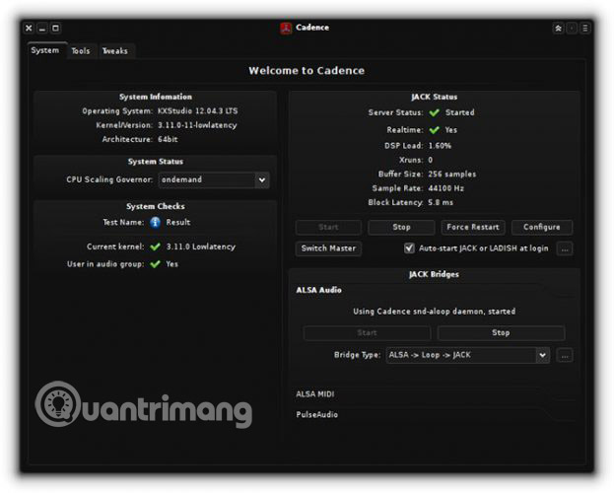
Task: Open the Bridge Type combo box
Action: click(x=468, y=355)
